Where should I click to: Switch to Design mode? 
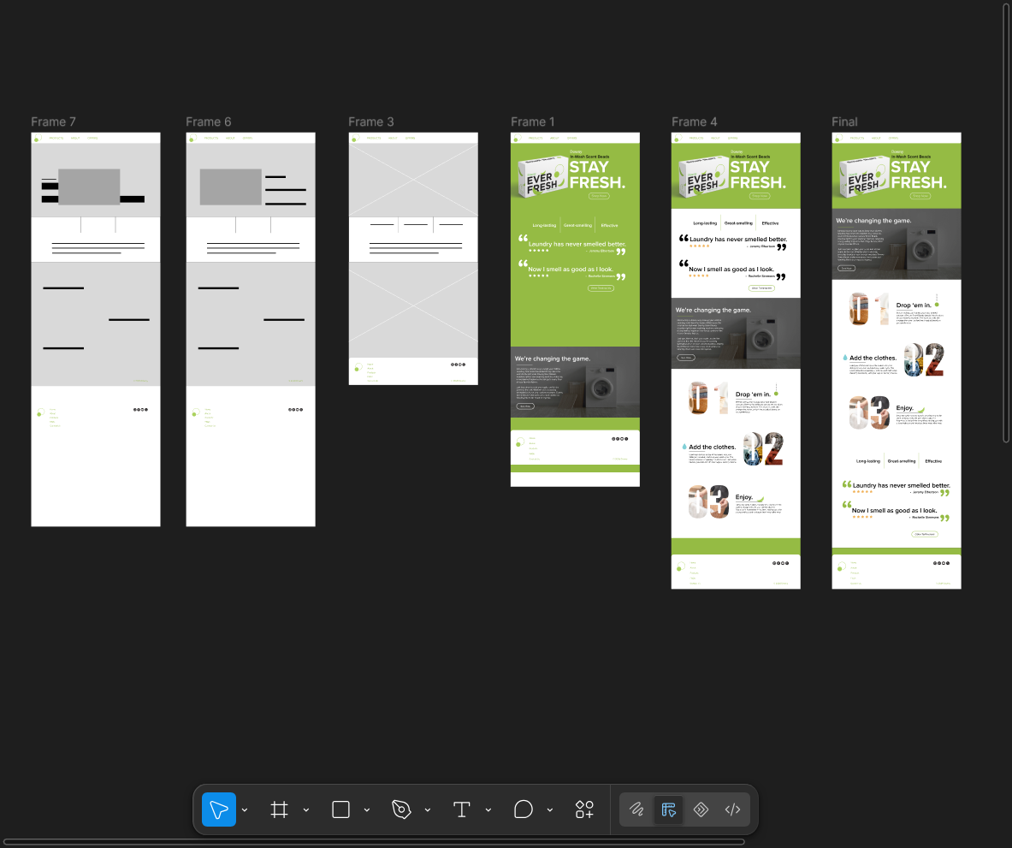(669, 809)
